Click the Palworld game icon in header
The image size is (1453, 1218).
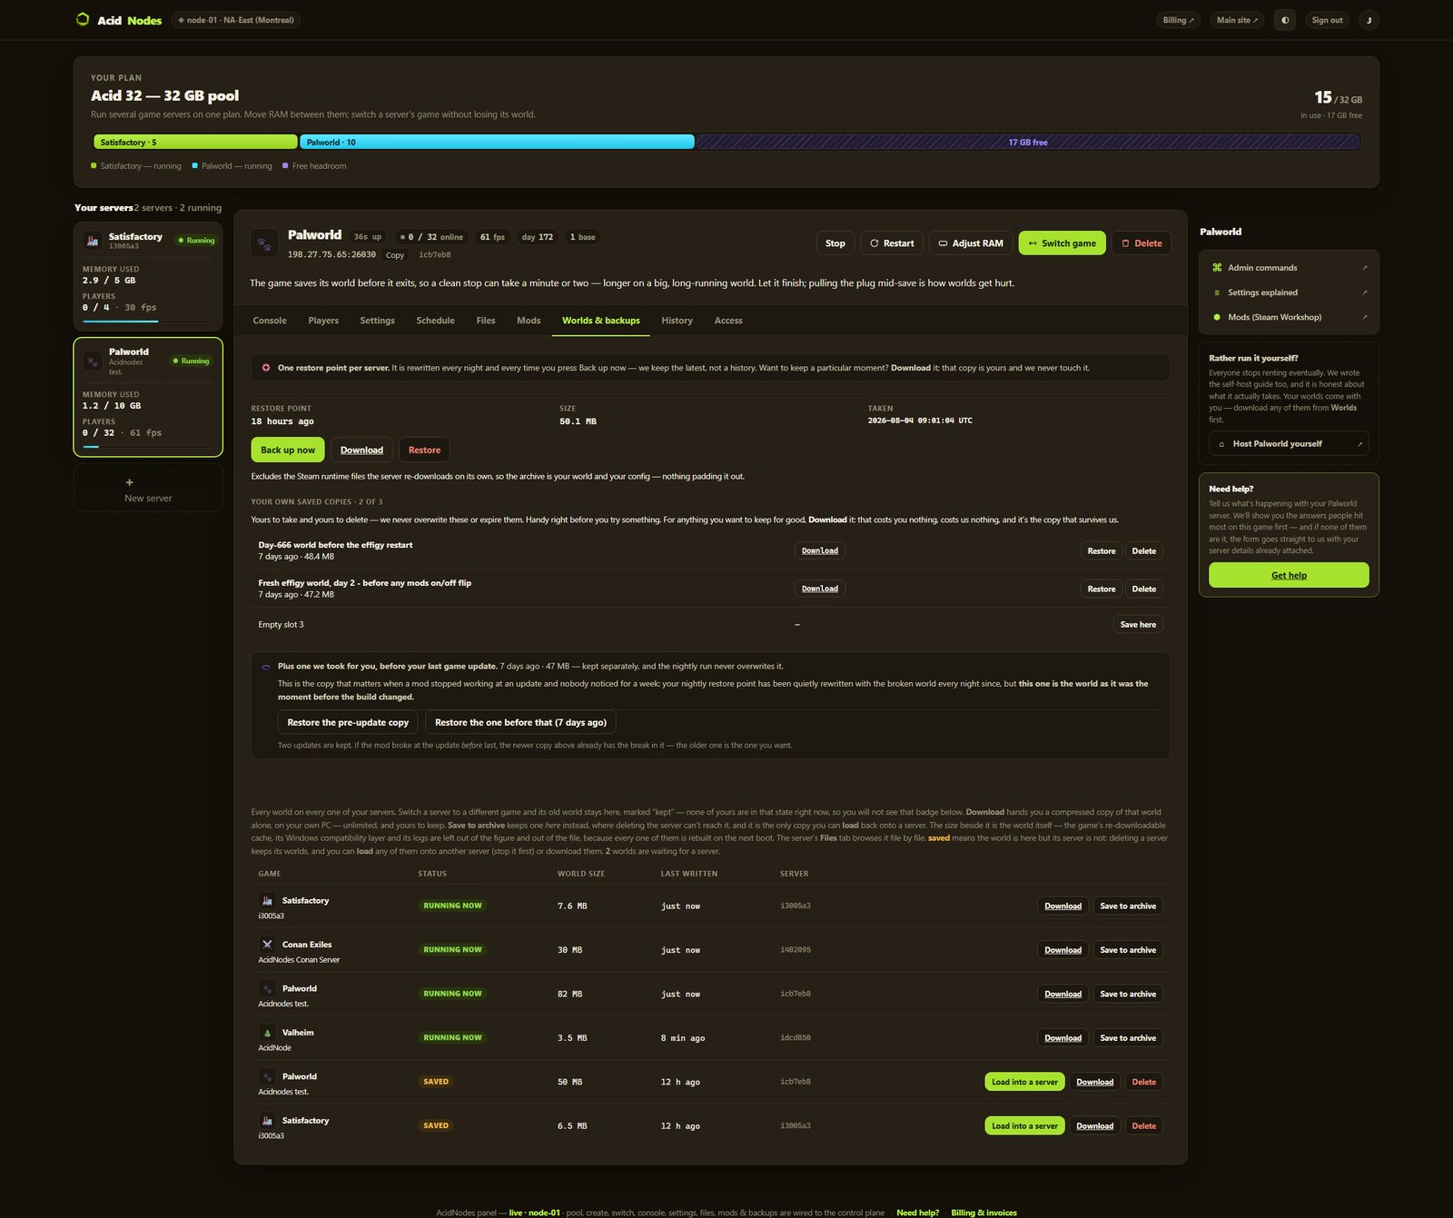[264, 243]
